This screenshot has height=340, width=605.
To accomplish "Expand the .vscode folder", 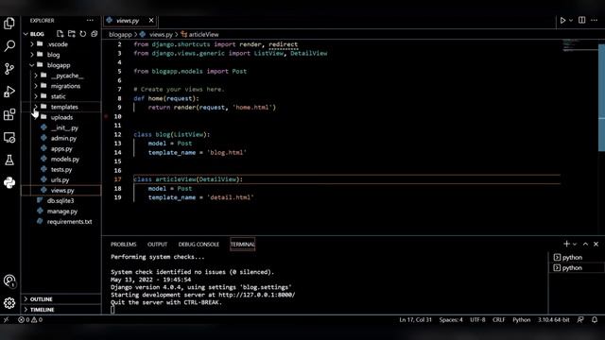I will (32, 44).
